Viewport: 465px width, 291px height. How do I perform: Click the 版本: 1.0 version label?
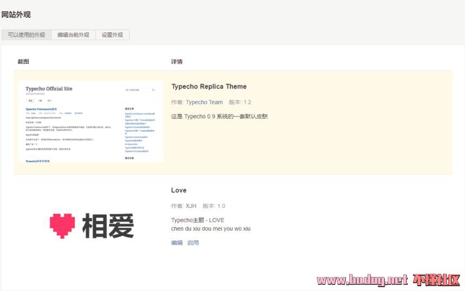tap(214, 206)
